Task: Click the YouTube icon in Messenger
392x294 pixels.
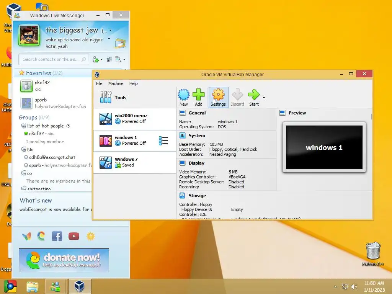Action: pos(74,236)
